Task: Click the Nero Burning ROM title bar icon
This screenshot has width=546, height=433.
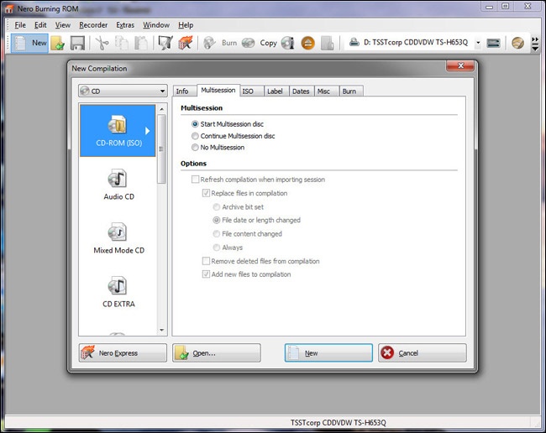Action: [x=9, y=8]
